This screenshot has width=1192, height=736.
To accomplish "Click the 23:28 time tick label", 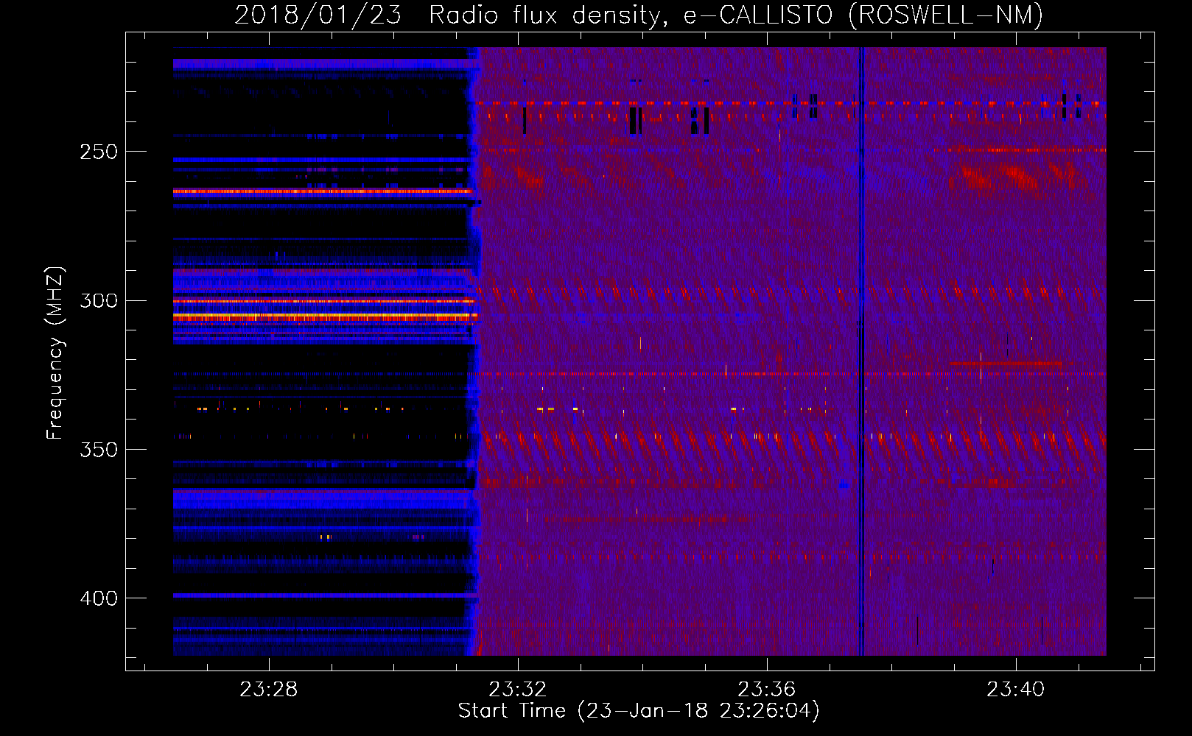I will point(269,690).
